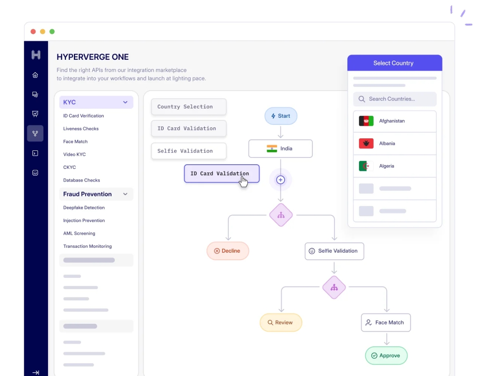Click the Country Selection block
Screen dimensions: 501x376
pyautogui.click(x=189, y=107)
